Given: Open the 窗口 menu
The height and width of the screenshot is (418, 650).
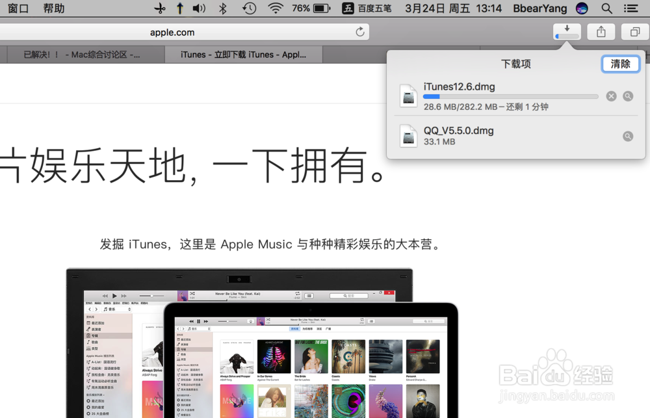Looking at the screenshot, I should pos(18,8).
